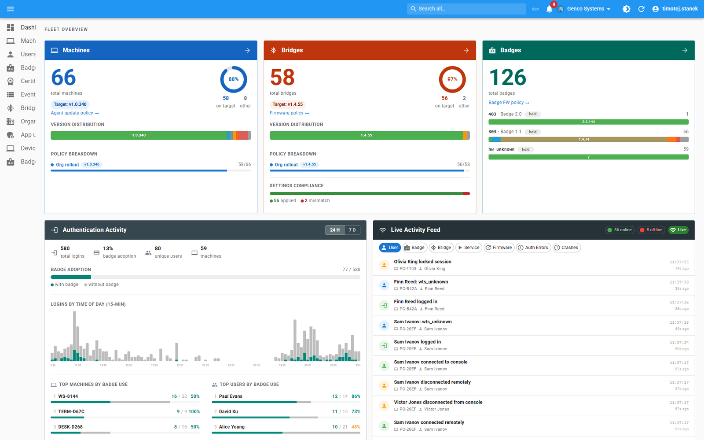The width and height of the screenshot is (704, 440).
Task: Click the Machines version distribution bar 1.0.340
Action: pos(139,135)
